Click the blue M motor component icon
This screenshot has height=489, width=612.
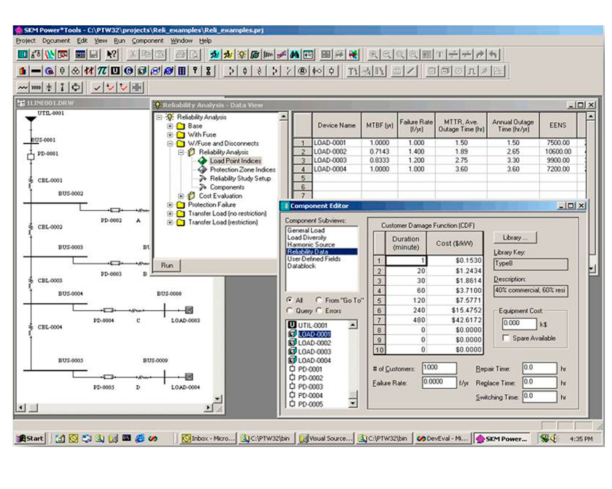[155, 71]
